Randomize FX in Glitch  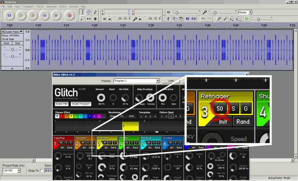122,116
